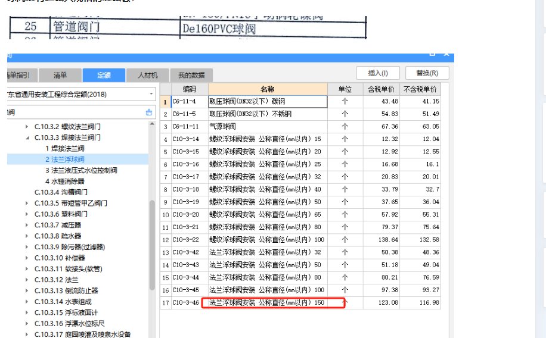The height and width of the screenshot is (338, 546).
Task: Click the tree panel vertical scrollbar
Action: coord(152,245)
